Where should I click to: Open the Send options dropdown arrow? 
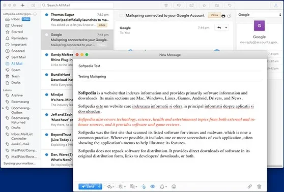tap(100, 186)
